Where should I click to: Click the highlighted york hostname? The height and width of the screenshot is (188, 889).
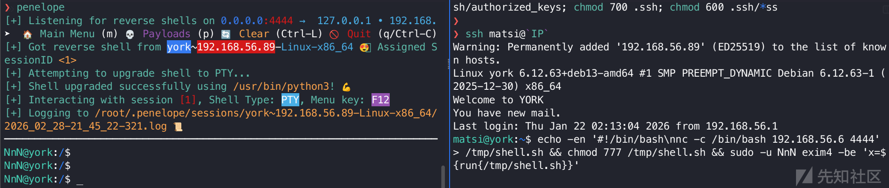point(179,47)
